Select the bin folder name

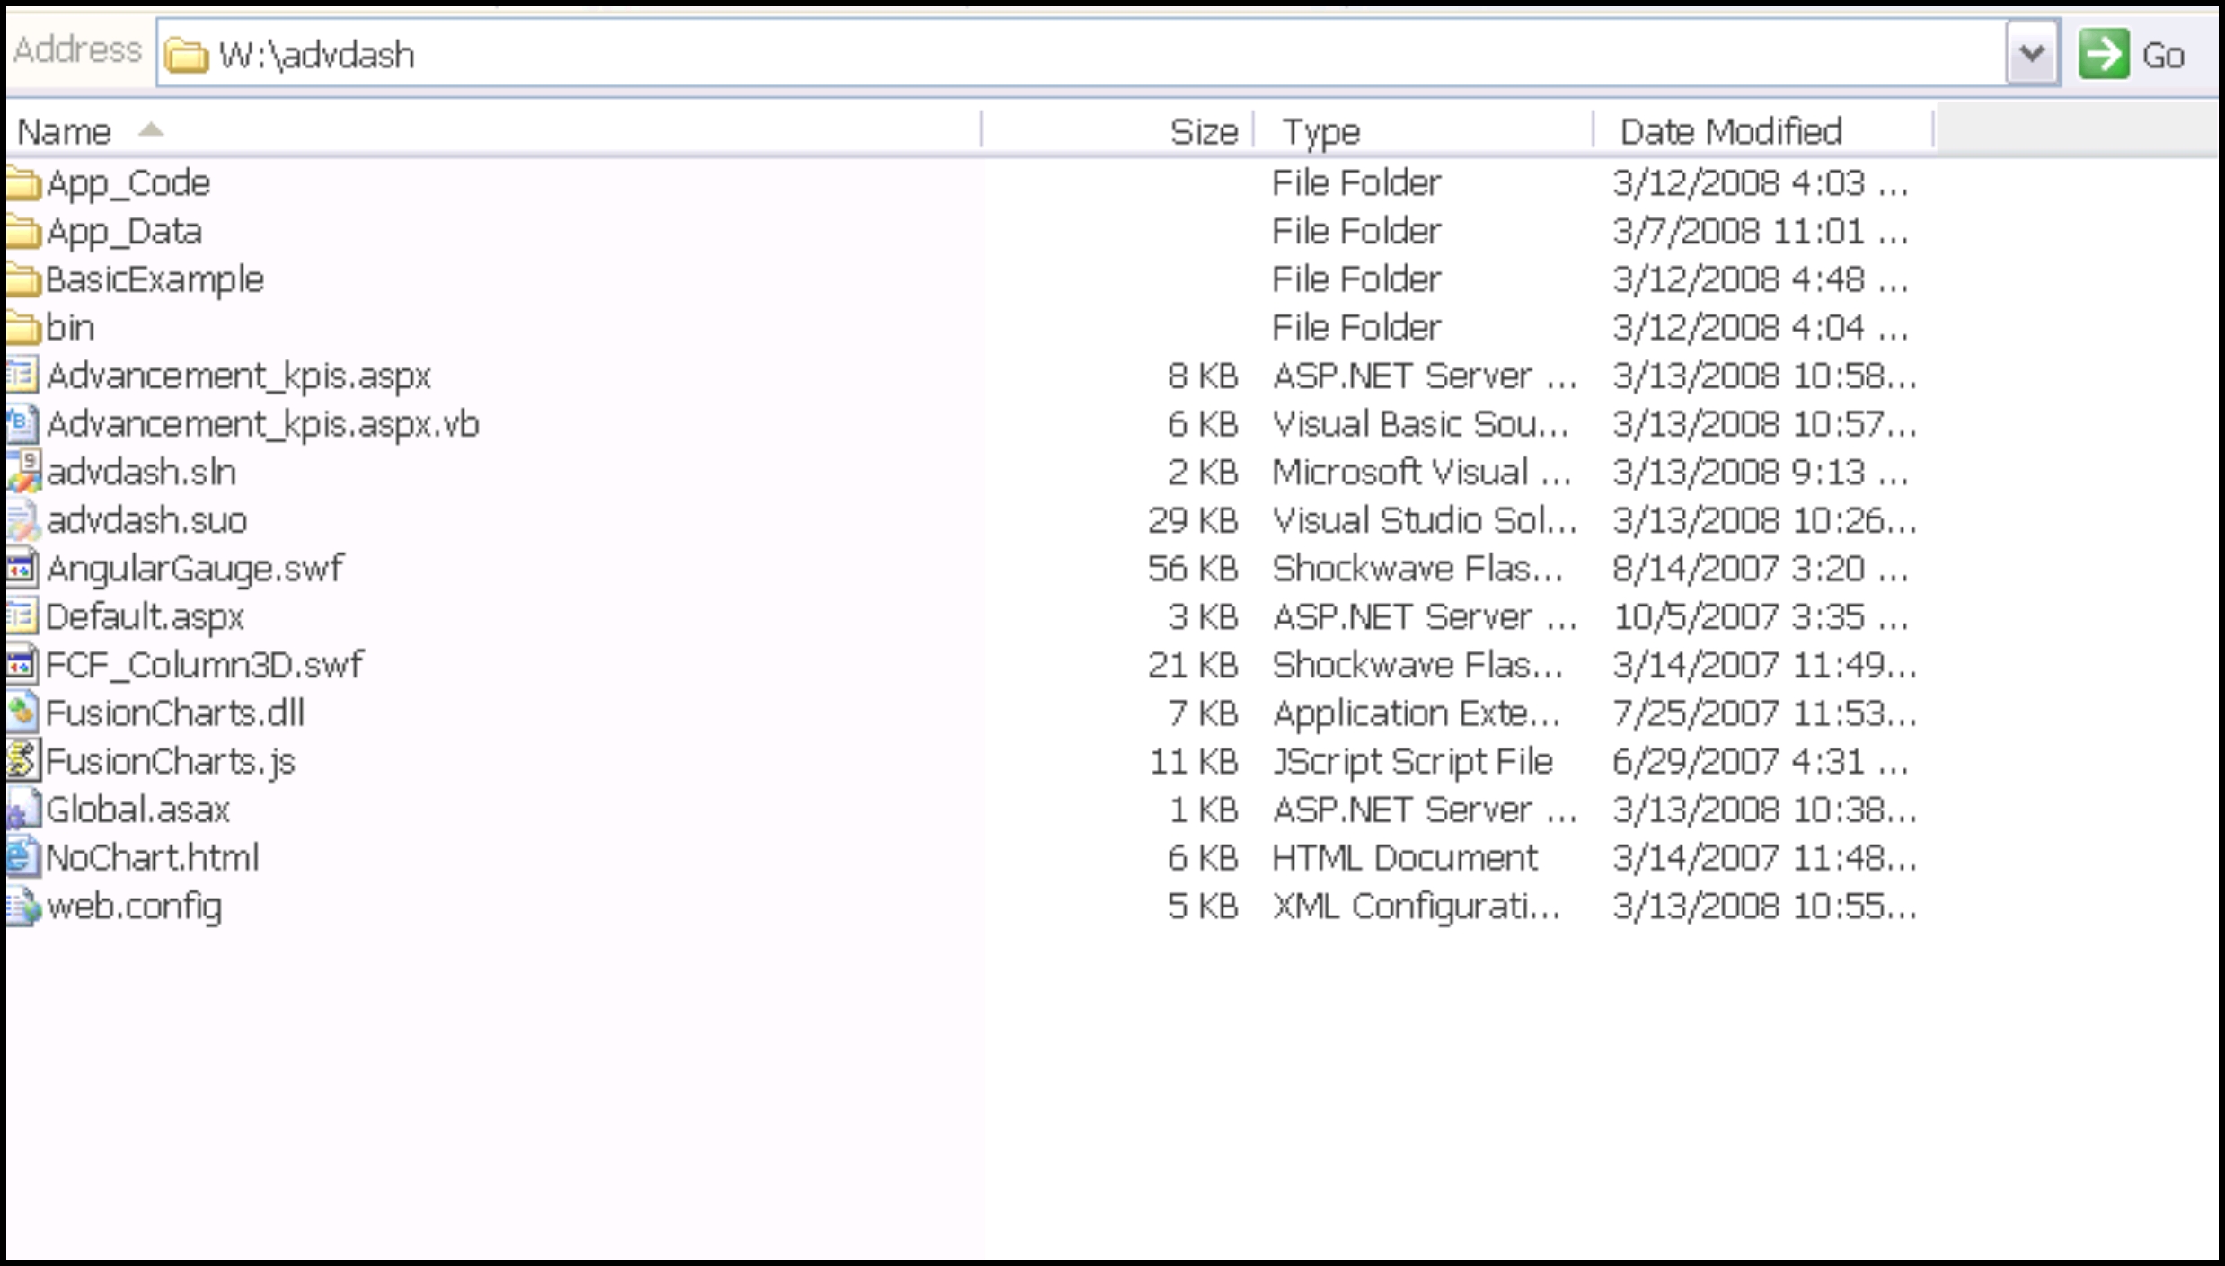[x=70, y=328]
